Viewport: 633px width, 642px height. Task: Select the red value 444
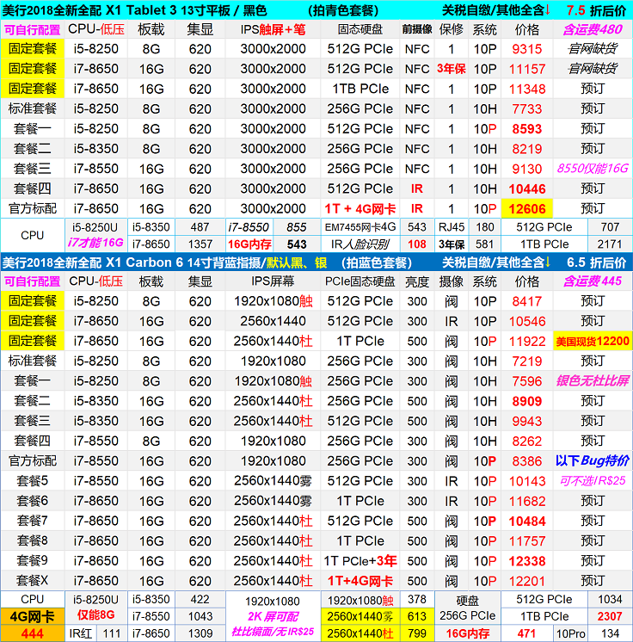click(33, 633)
